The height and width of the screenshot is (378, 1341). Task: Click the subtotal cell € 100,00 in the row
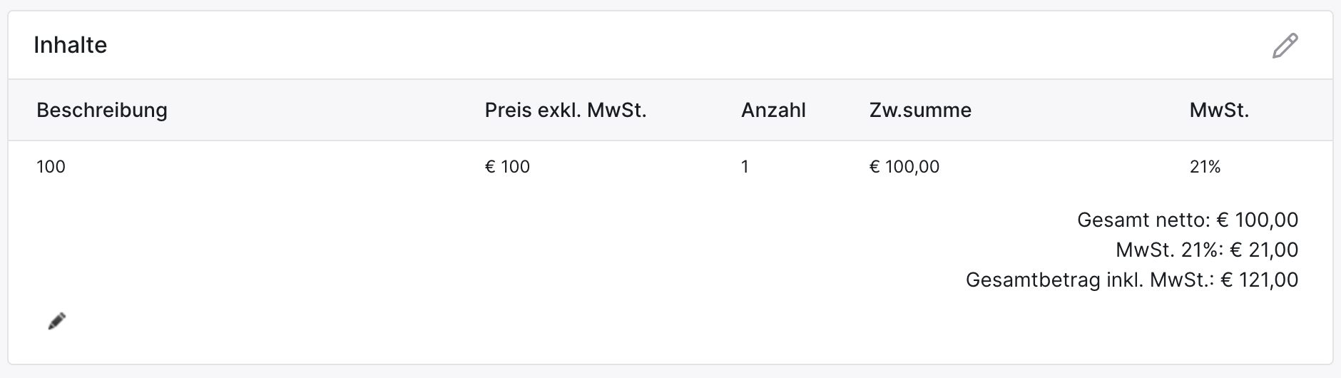904,167
